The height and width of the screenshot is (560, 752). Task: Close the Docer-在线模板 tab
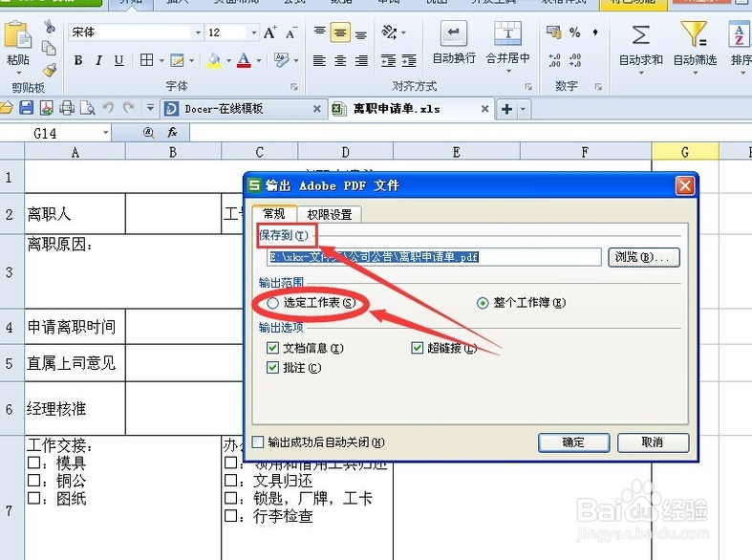point(317,109)
